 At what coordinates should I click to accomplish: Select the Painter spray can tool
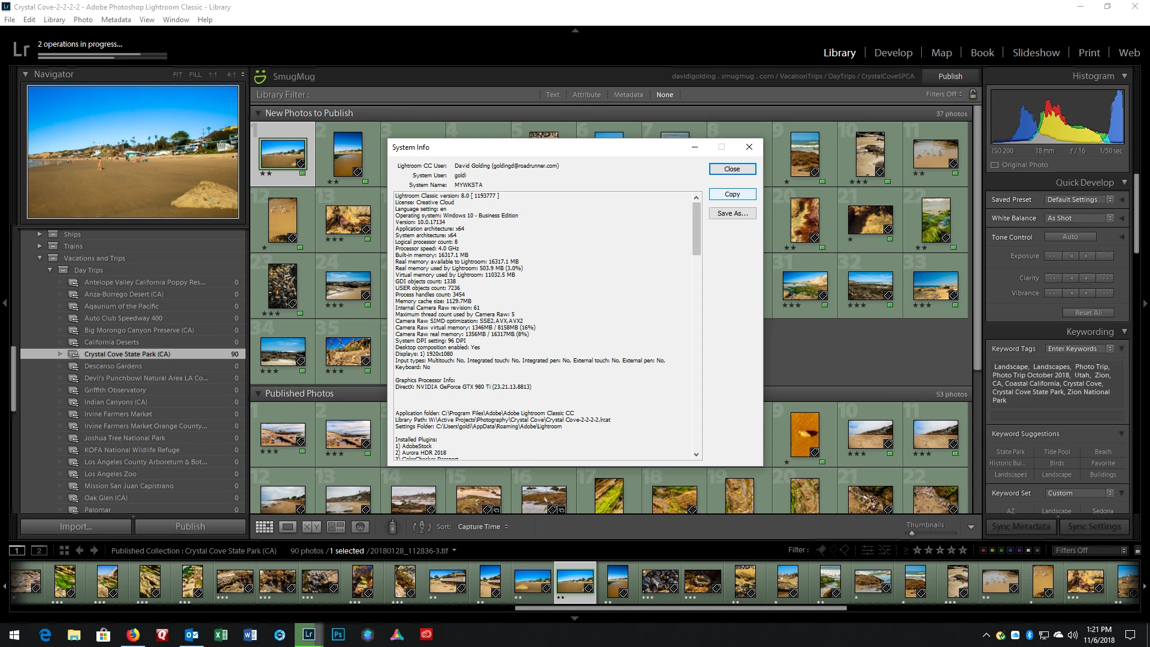pos(392,527)
